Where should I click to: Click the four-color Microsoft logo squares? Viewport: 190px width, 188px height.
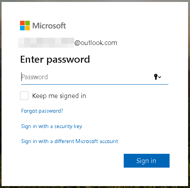tap(25, 25)
